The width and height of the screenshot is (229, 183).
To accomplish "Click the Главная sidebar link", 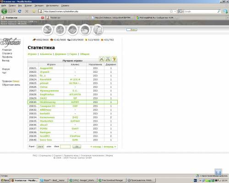I will pyautogui.click(x=7, y=50).
